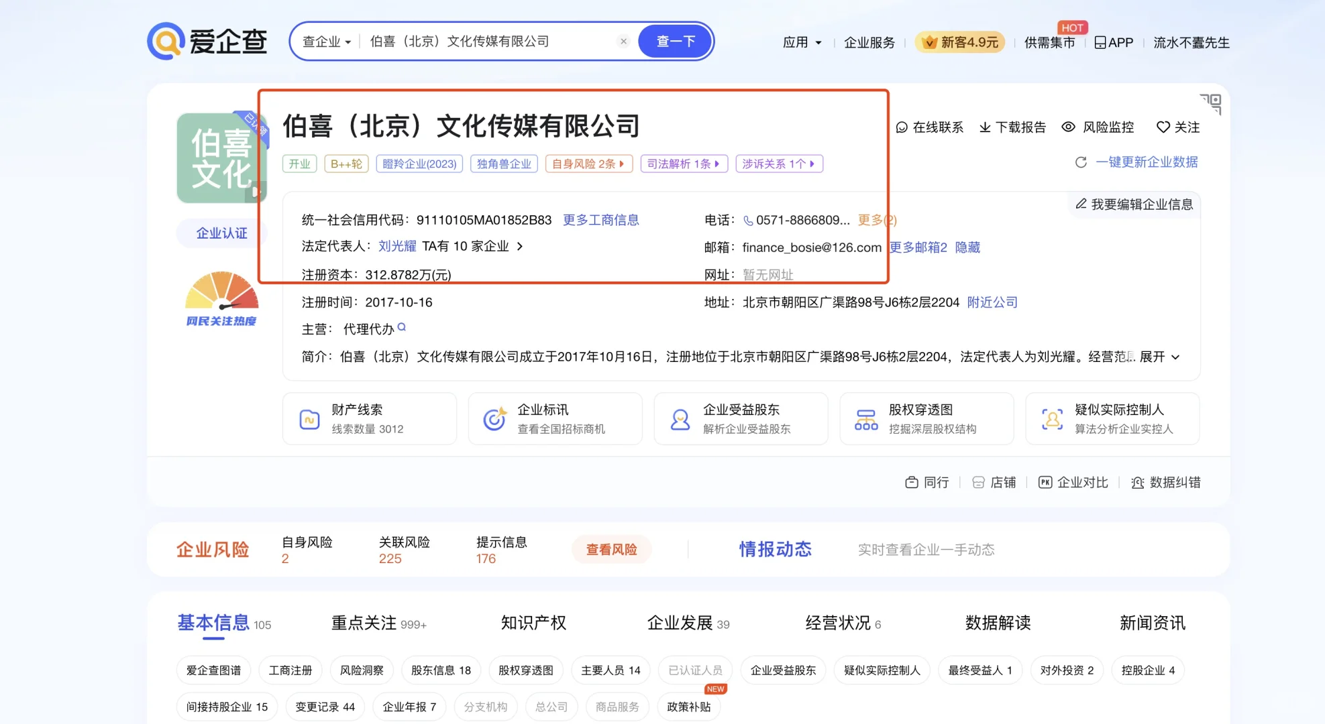Open the 企业标讯 card icon
Viewport: 1325px width, 724px height.
[495, 419]
